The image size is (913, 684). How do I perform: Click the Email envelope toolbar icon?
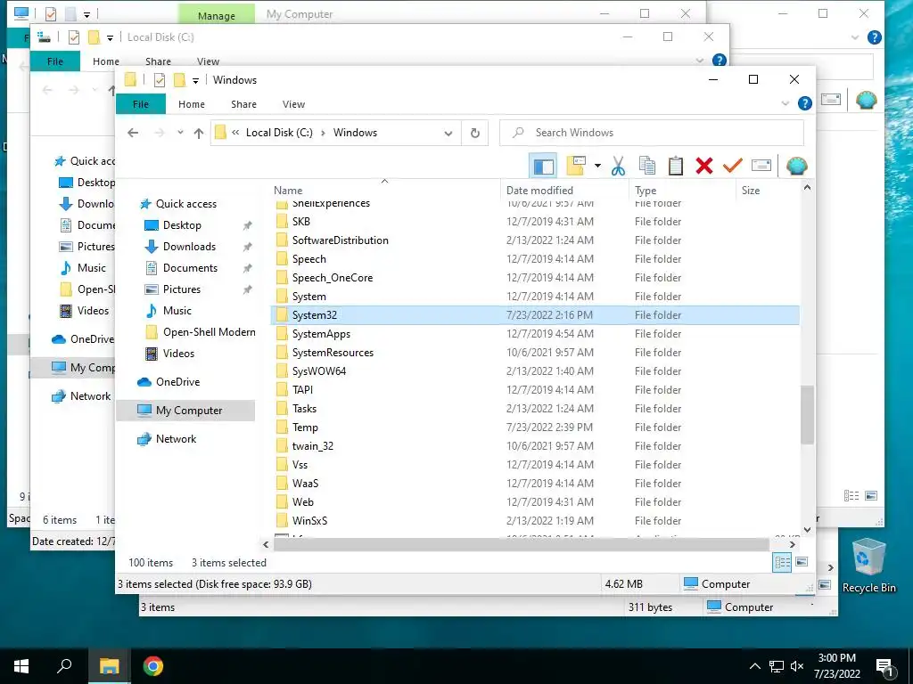761,167
